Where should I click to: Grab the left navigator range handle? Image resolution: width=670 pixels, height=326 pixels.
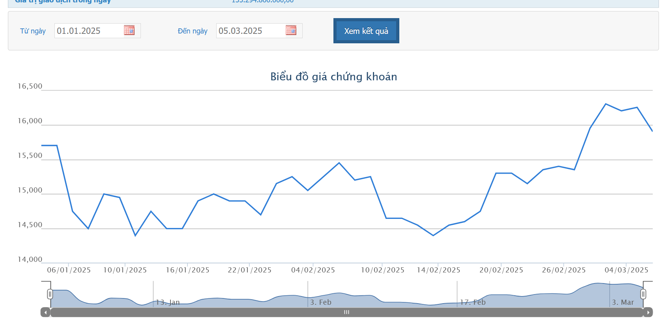(x=50, y=294)
